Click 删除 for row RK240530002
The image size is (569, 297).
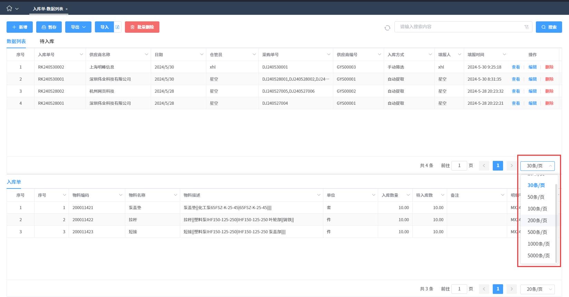[x=549, y=67]
